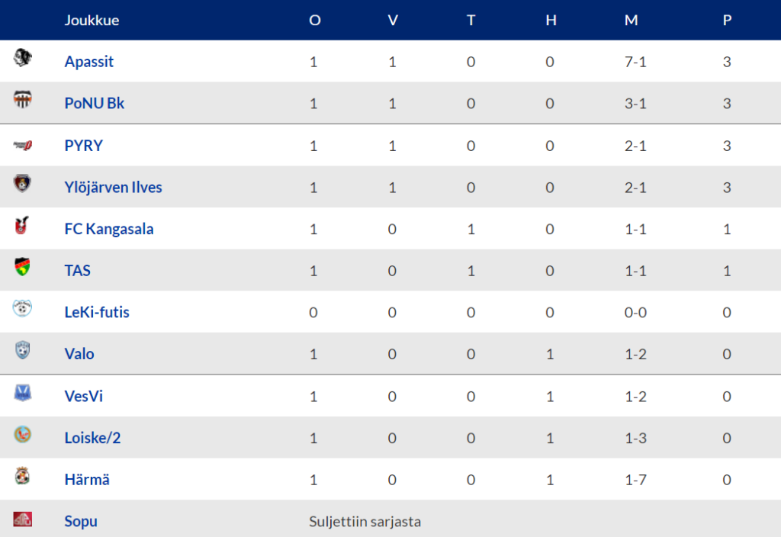Open the Apassit team link

click(89, 61)
